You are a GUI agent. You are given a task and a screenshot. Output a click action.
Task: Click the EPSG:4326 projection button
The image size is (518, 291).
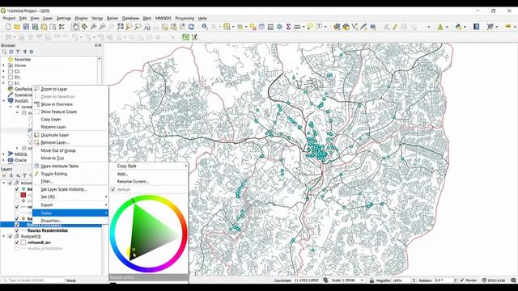click(x=494, y=280)
